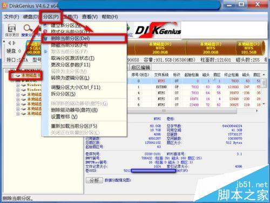
Task: Open the 查看(V) menu
Action: pos(90,17)
